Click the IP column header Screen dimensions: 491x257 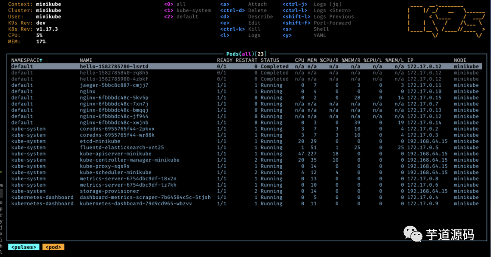click(x=410, y=60)
